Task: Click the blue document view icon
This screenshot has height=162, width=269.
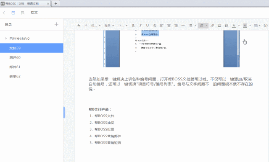Action: coord(13,13)
